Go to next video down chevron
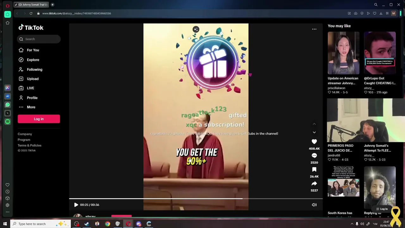 tap(314, 132)
